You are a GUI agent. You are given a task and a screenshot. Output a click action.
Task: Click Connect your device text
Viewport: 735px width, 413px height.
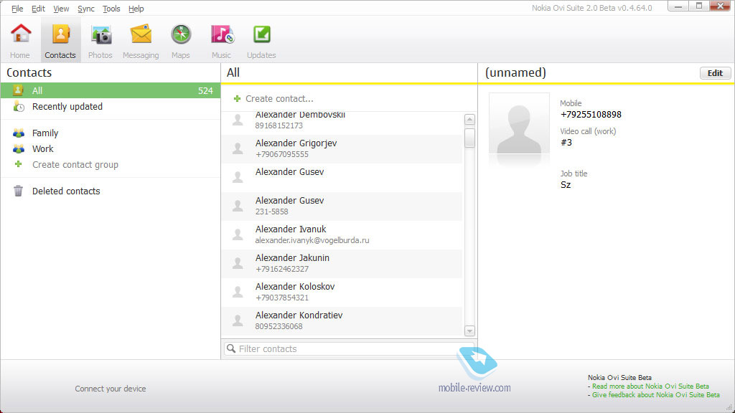pos(110,389)
